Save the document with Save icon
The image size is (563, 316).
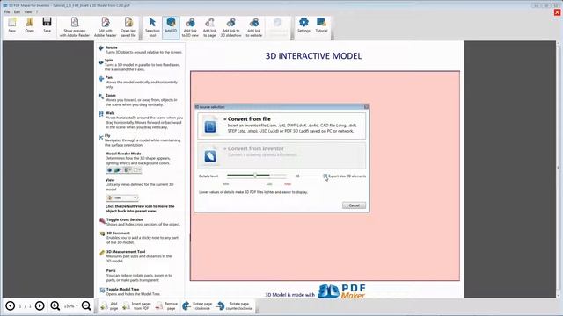(x=47, y=25)
